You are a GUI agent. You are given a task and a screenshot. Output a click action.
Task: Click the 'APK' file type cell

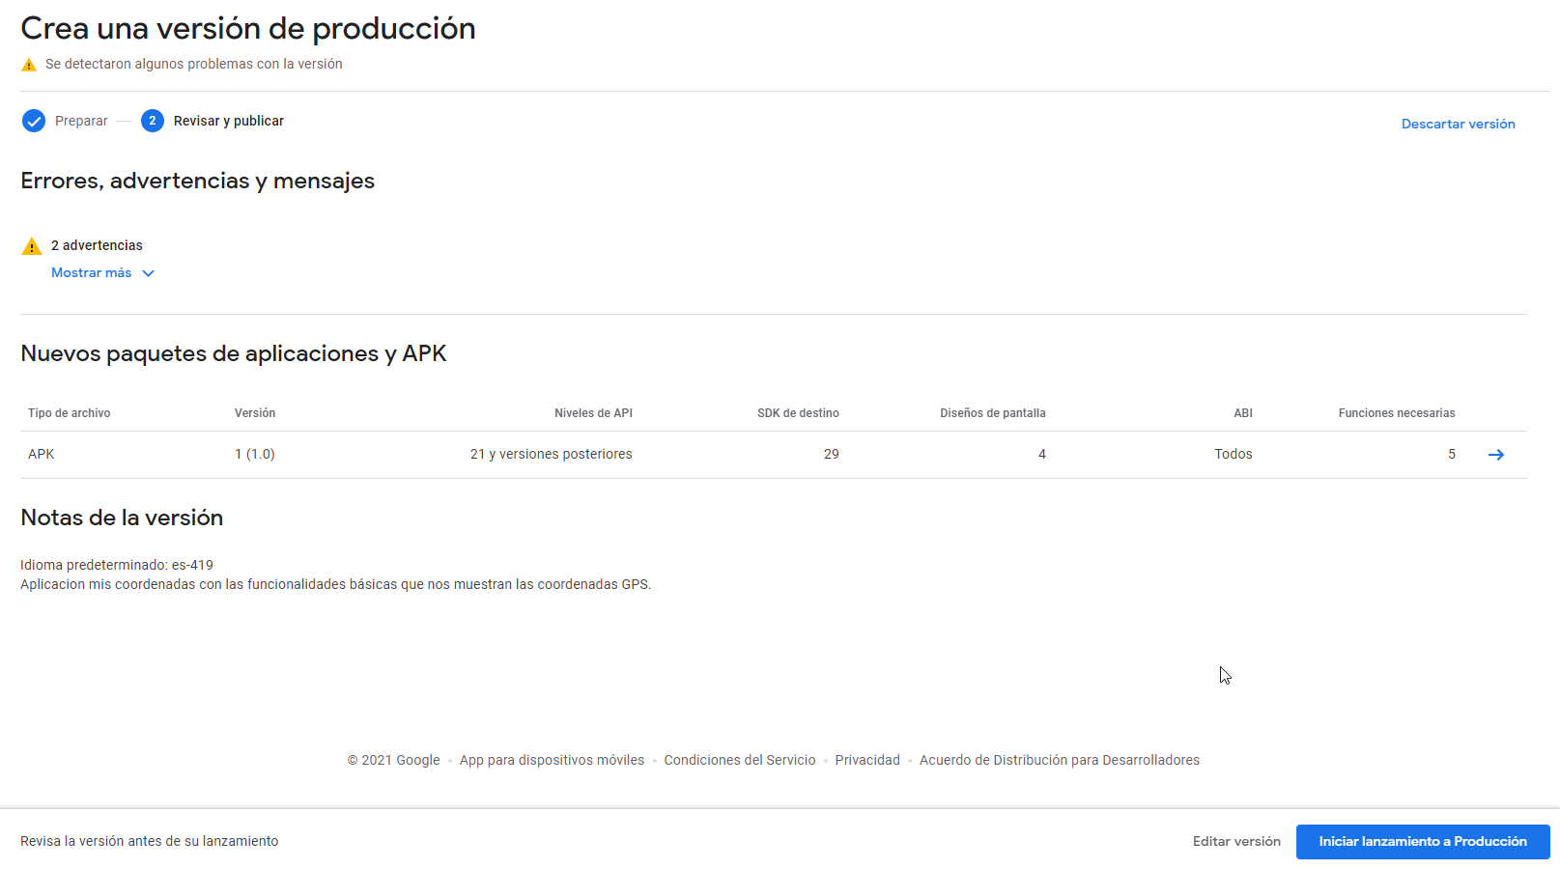pyautogui.click(x=42, y=454)
